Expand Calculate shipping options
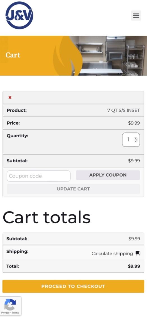This screenshot has width=147, height=319. 112,253
